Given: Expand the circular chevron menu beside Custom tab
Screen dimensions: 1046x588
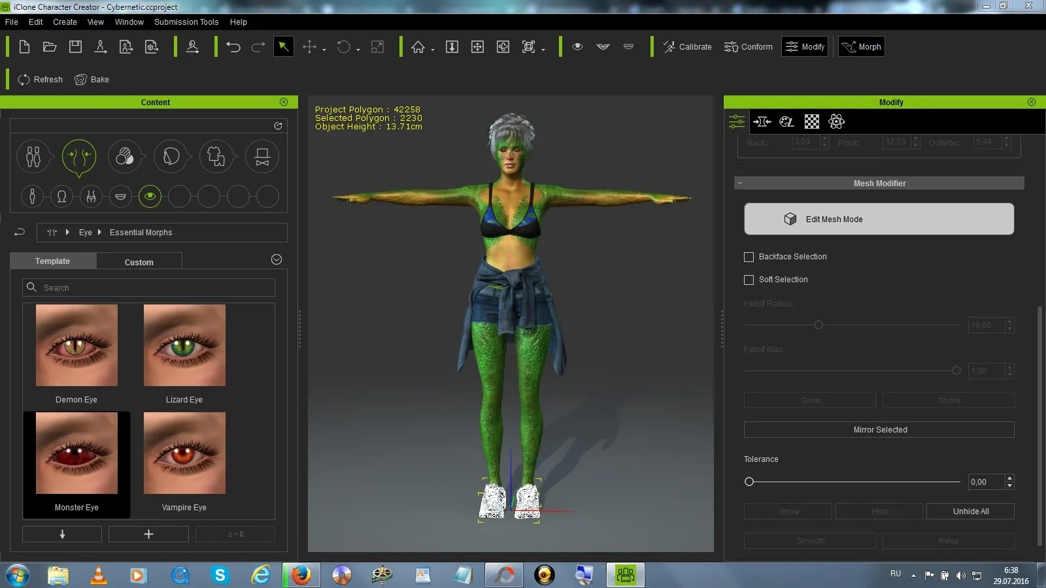Looking at the screenshot, I should (x=277, y=260).
